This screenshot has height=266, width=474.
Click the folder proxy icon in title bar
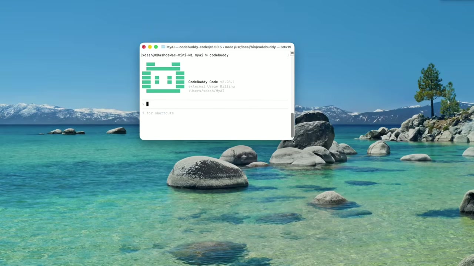[163, 47]
